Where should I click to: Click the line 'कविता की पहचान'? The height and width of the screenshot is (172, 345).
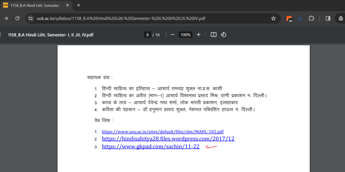click(178, 109)
